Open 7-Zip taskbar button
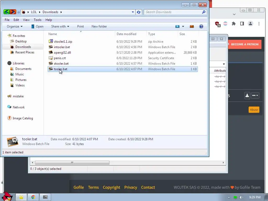 tap(45, 197)
